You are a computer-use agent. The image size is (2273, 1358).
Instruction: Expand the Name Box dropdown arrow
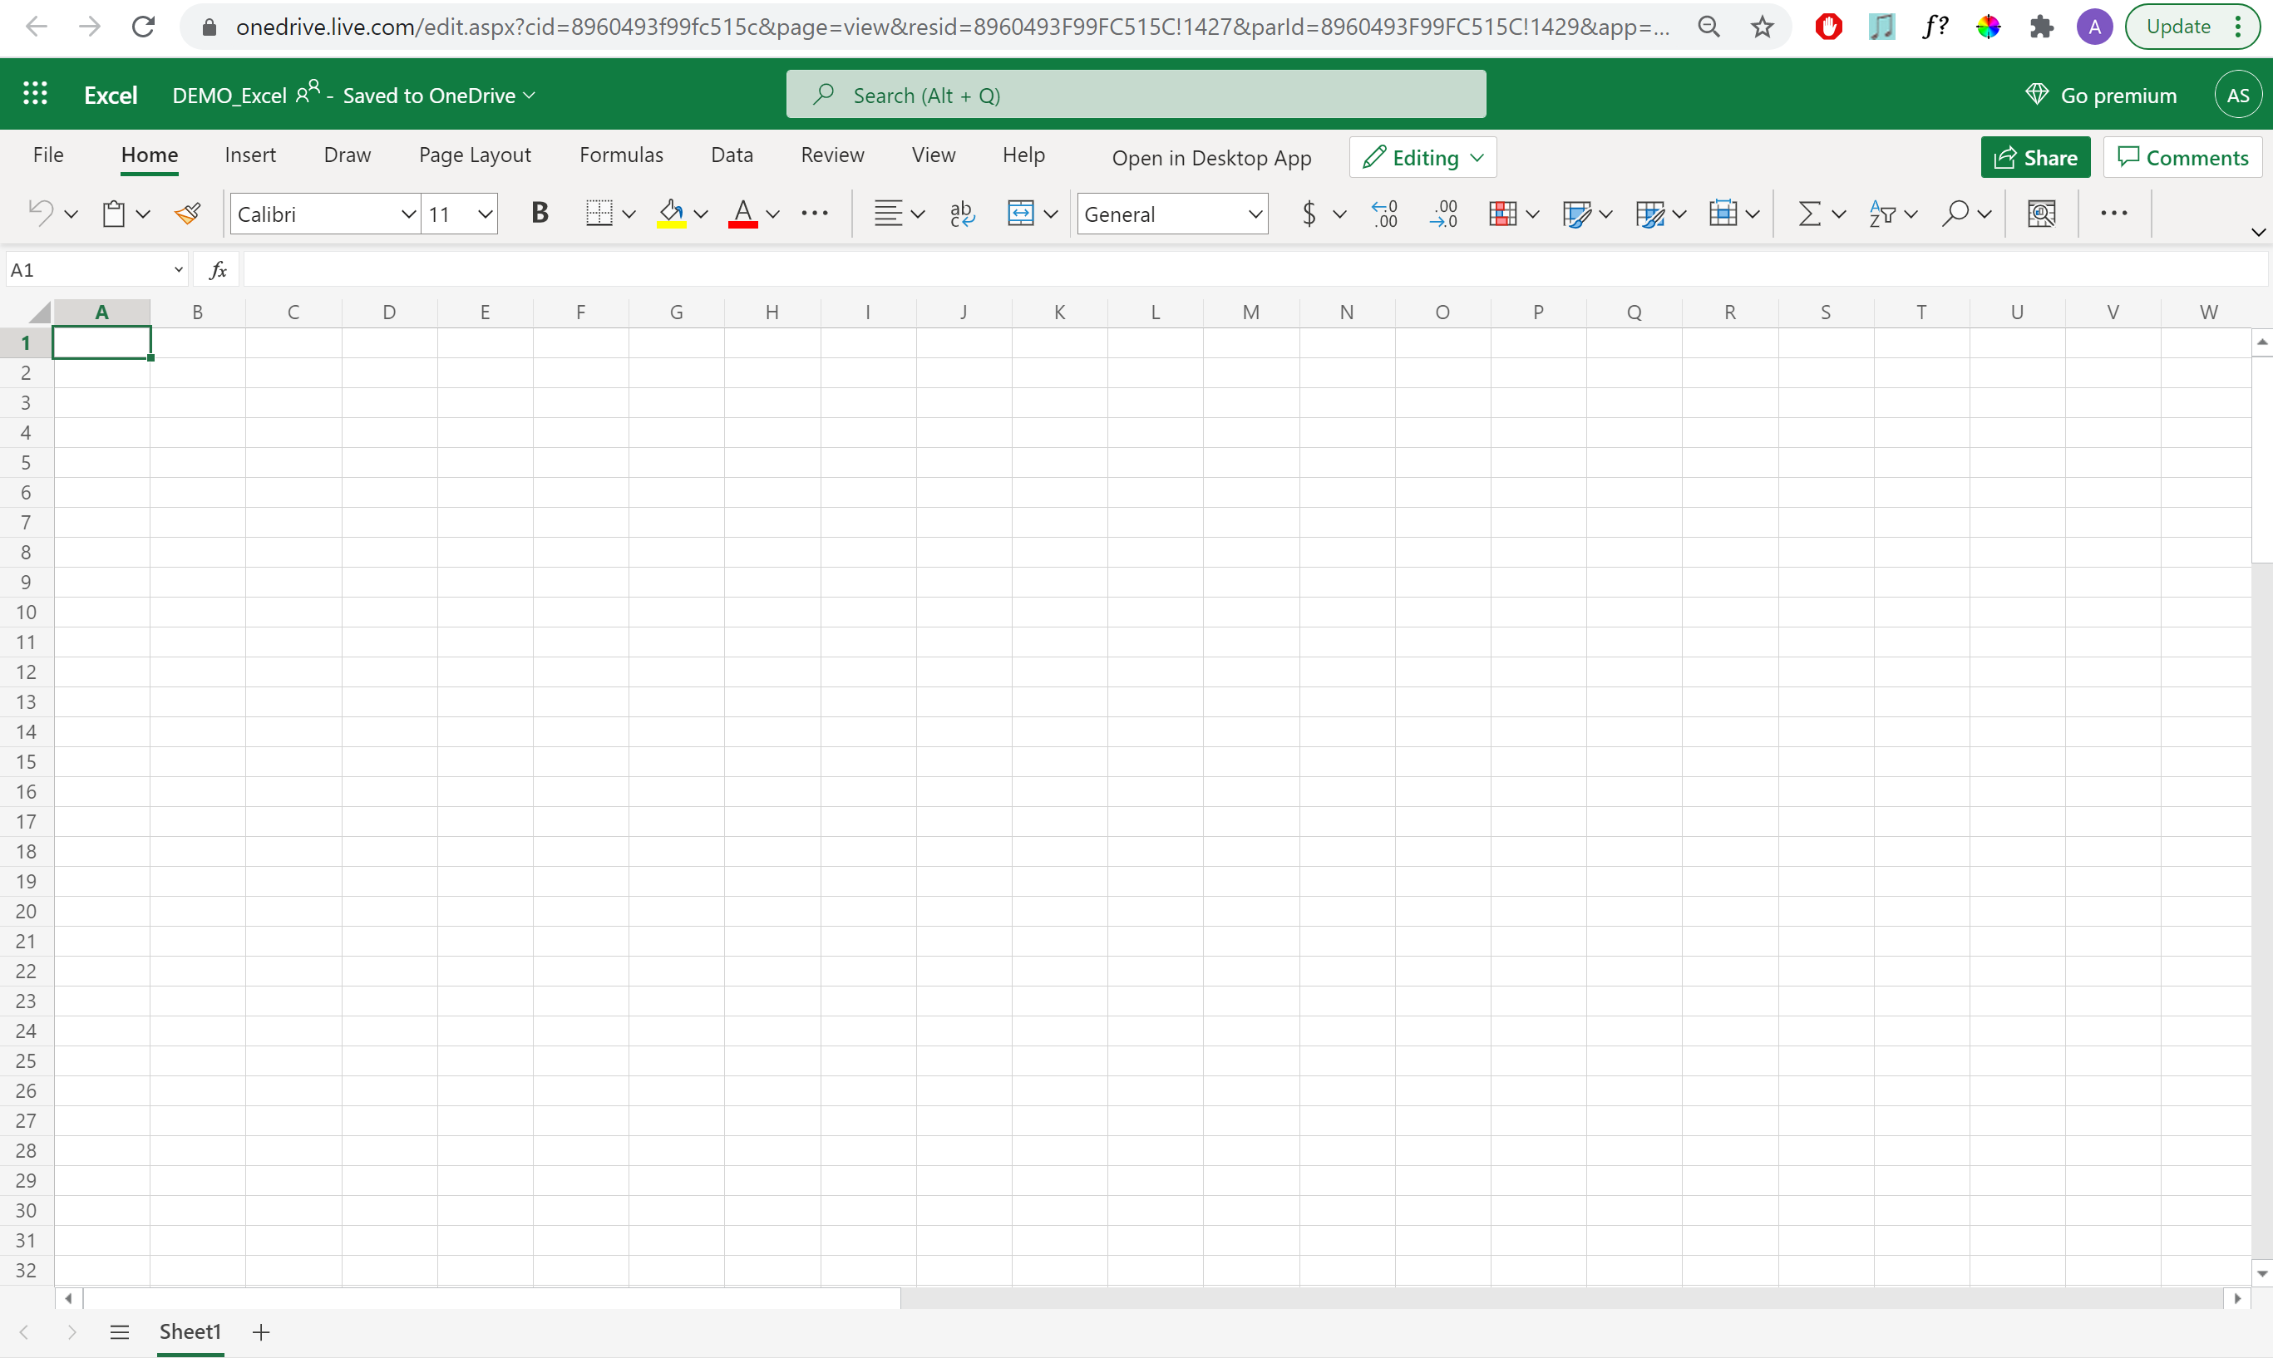[179, 270]
